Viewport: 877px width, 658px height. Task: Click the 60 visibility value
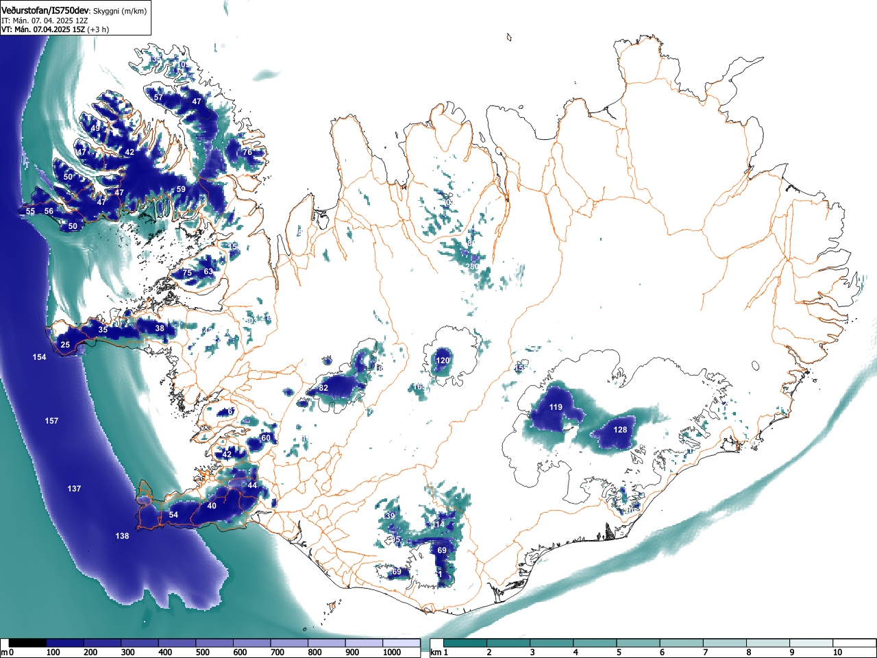pyautogui.click(x=266, y=438)
